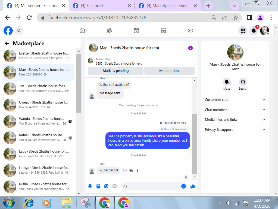Open Wanda conversation

[38, 121]
